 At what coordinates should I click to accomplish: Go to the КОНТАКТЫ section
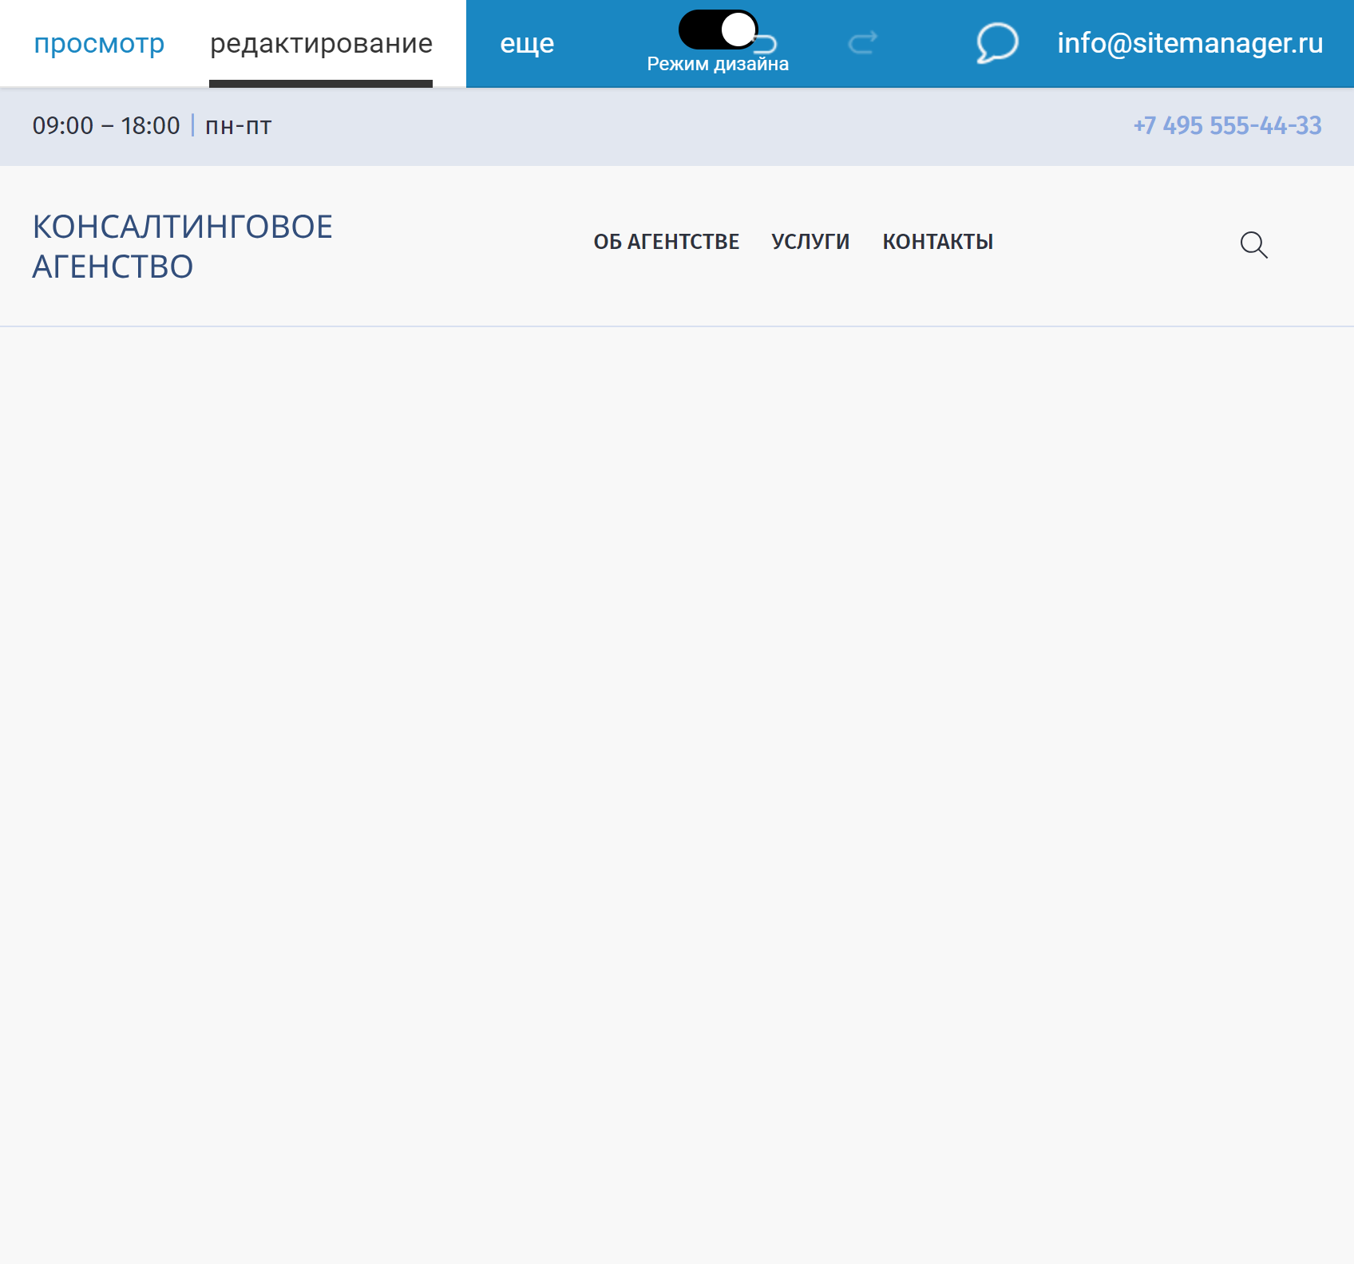point(937,242)
